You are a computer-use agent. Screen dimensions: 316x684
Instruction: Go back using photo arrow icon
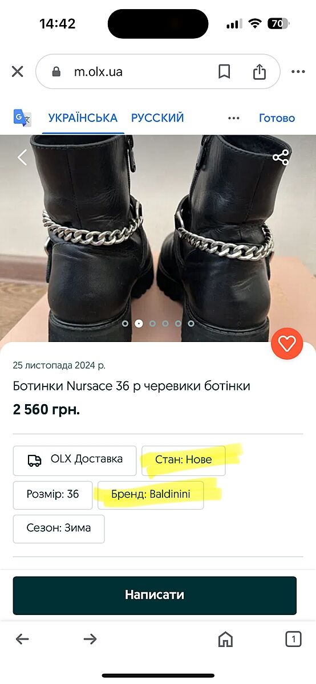point(22,157)
